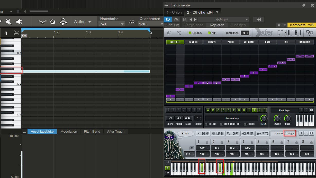The width and height of the screenshot is (316, 178).
Task: Expand the Cthulhu_x64 instrument tab arrow
Action: 217,12
